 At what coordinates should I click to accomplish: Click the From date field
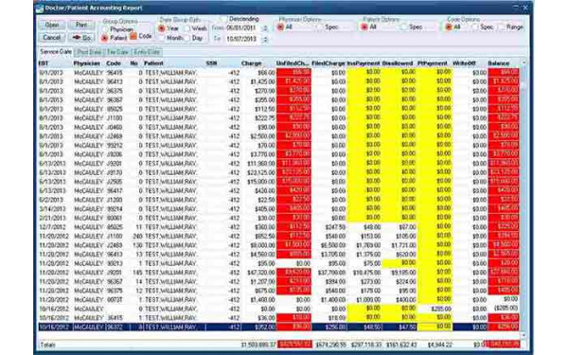(x=243, y=27)
